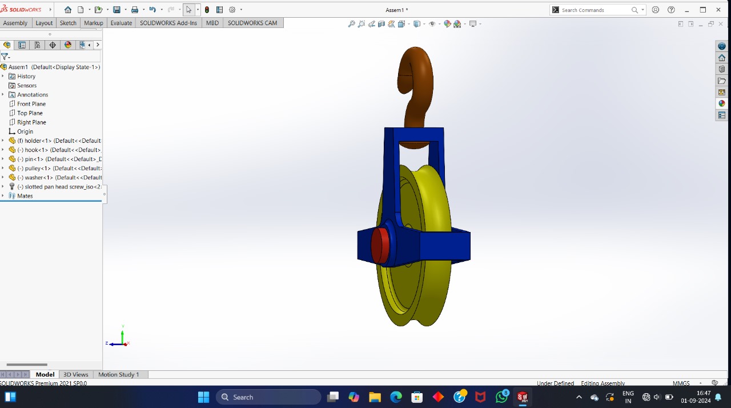Image resolution: width=731 pixels, height=408 pixels.
Task: Expand the Mates folder
Action: 3,195
